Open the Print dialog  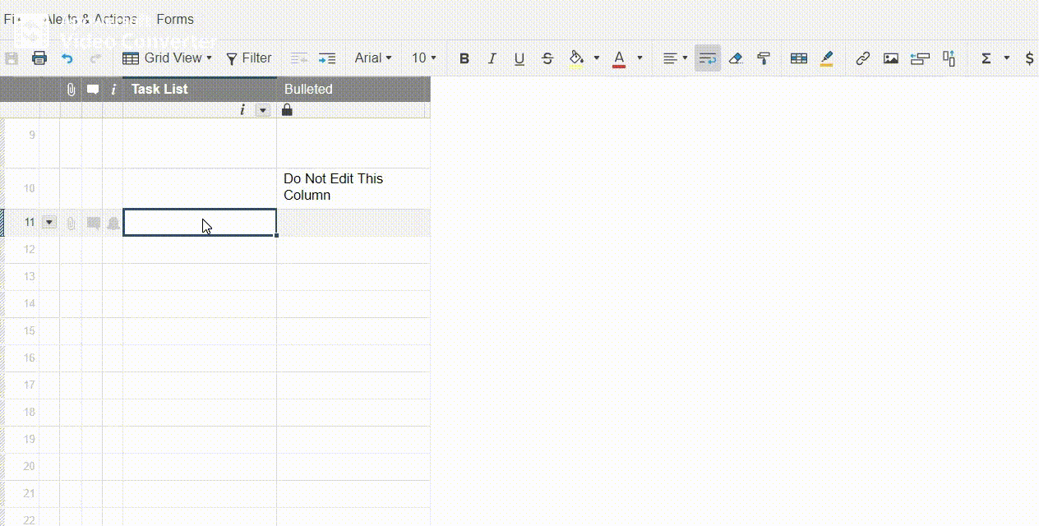(39, 58)
